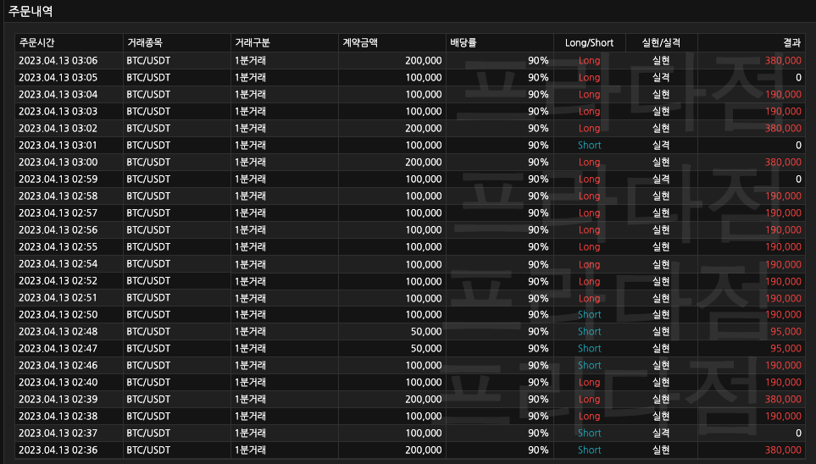Image resolution: width=816 pixels, height=464 pixels.
Task: Click Short in the 02:36 order row
Action: click(589, 450)
